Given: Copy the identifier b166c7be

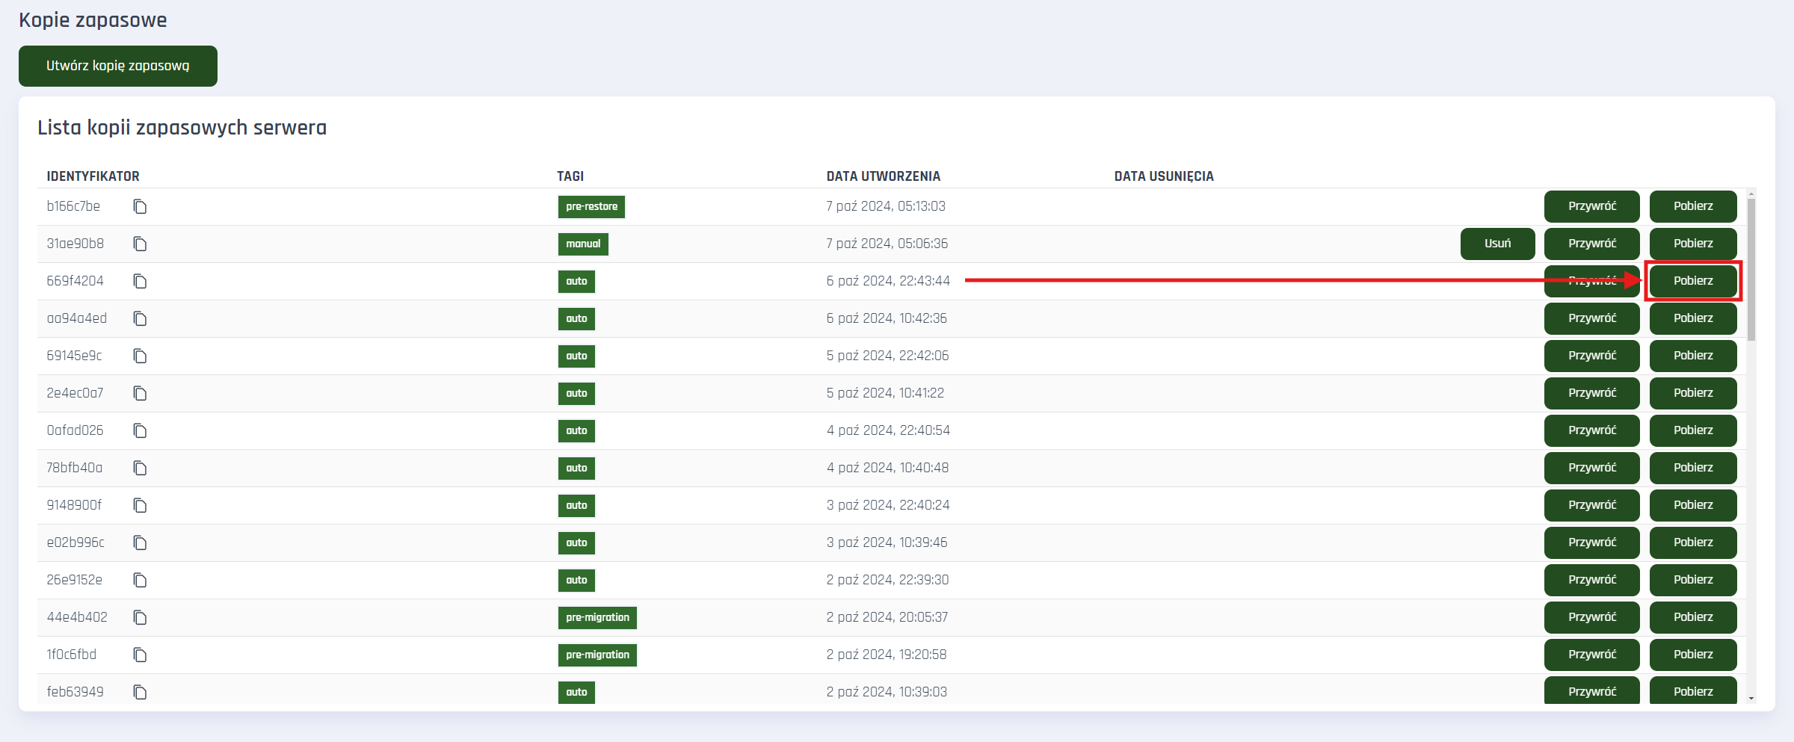Looking at the screenshot, I should point(140,206).
